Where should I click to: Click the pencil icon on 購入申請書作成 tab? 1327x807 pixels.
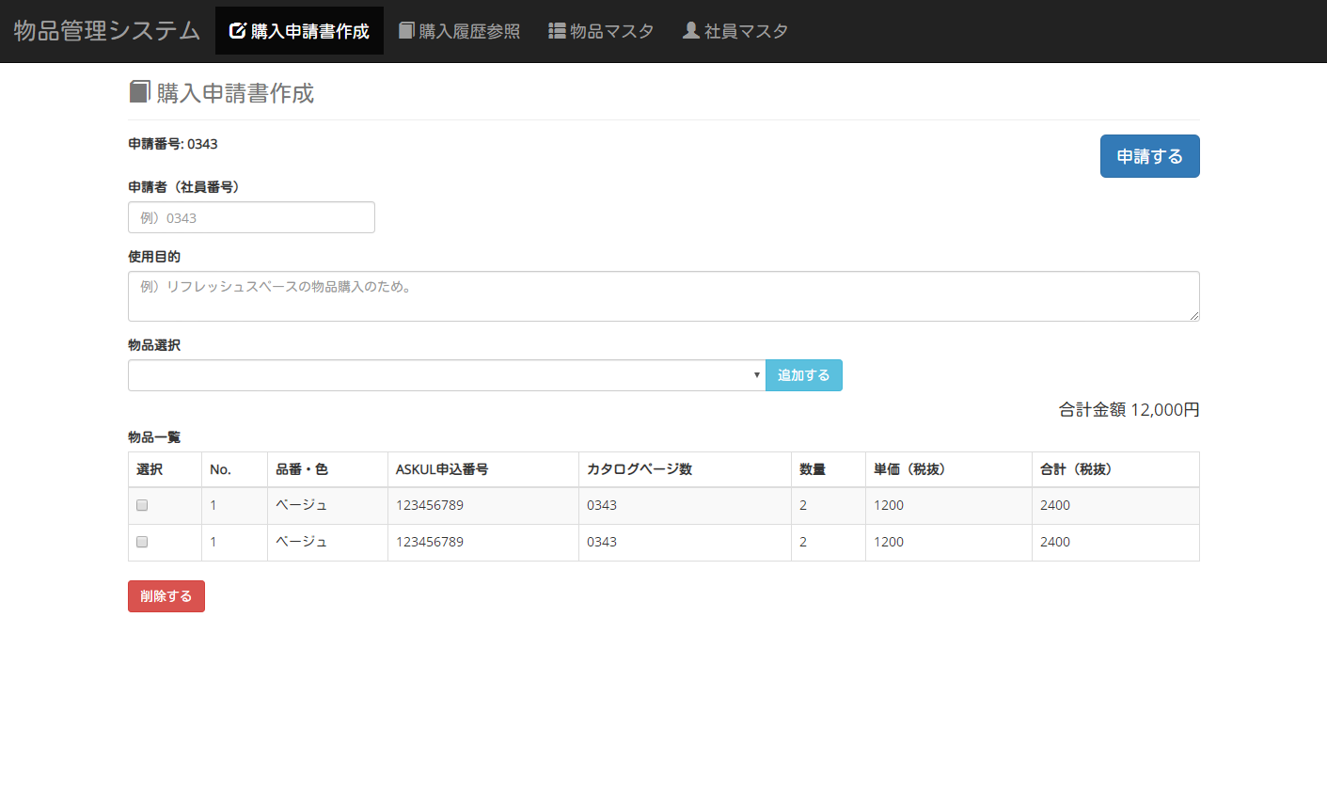237,31
